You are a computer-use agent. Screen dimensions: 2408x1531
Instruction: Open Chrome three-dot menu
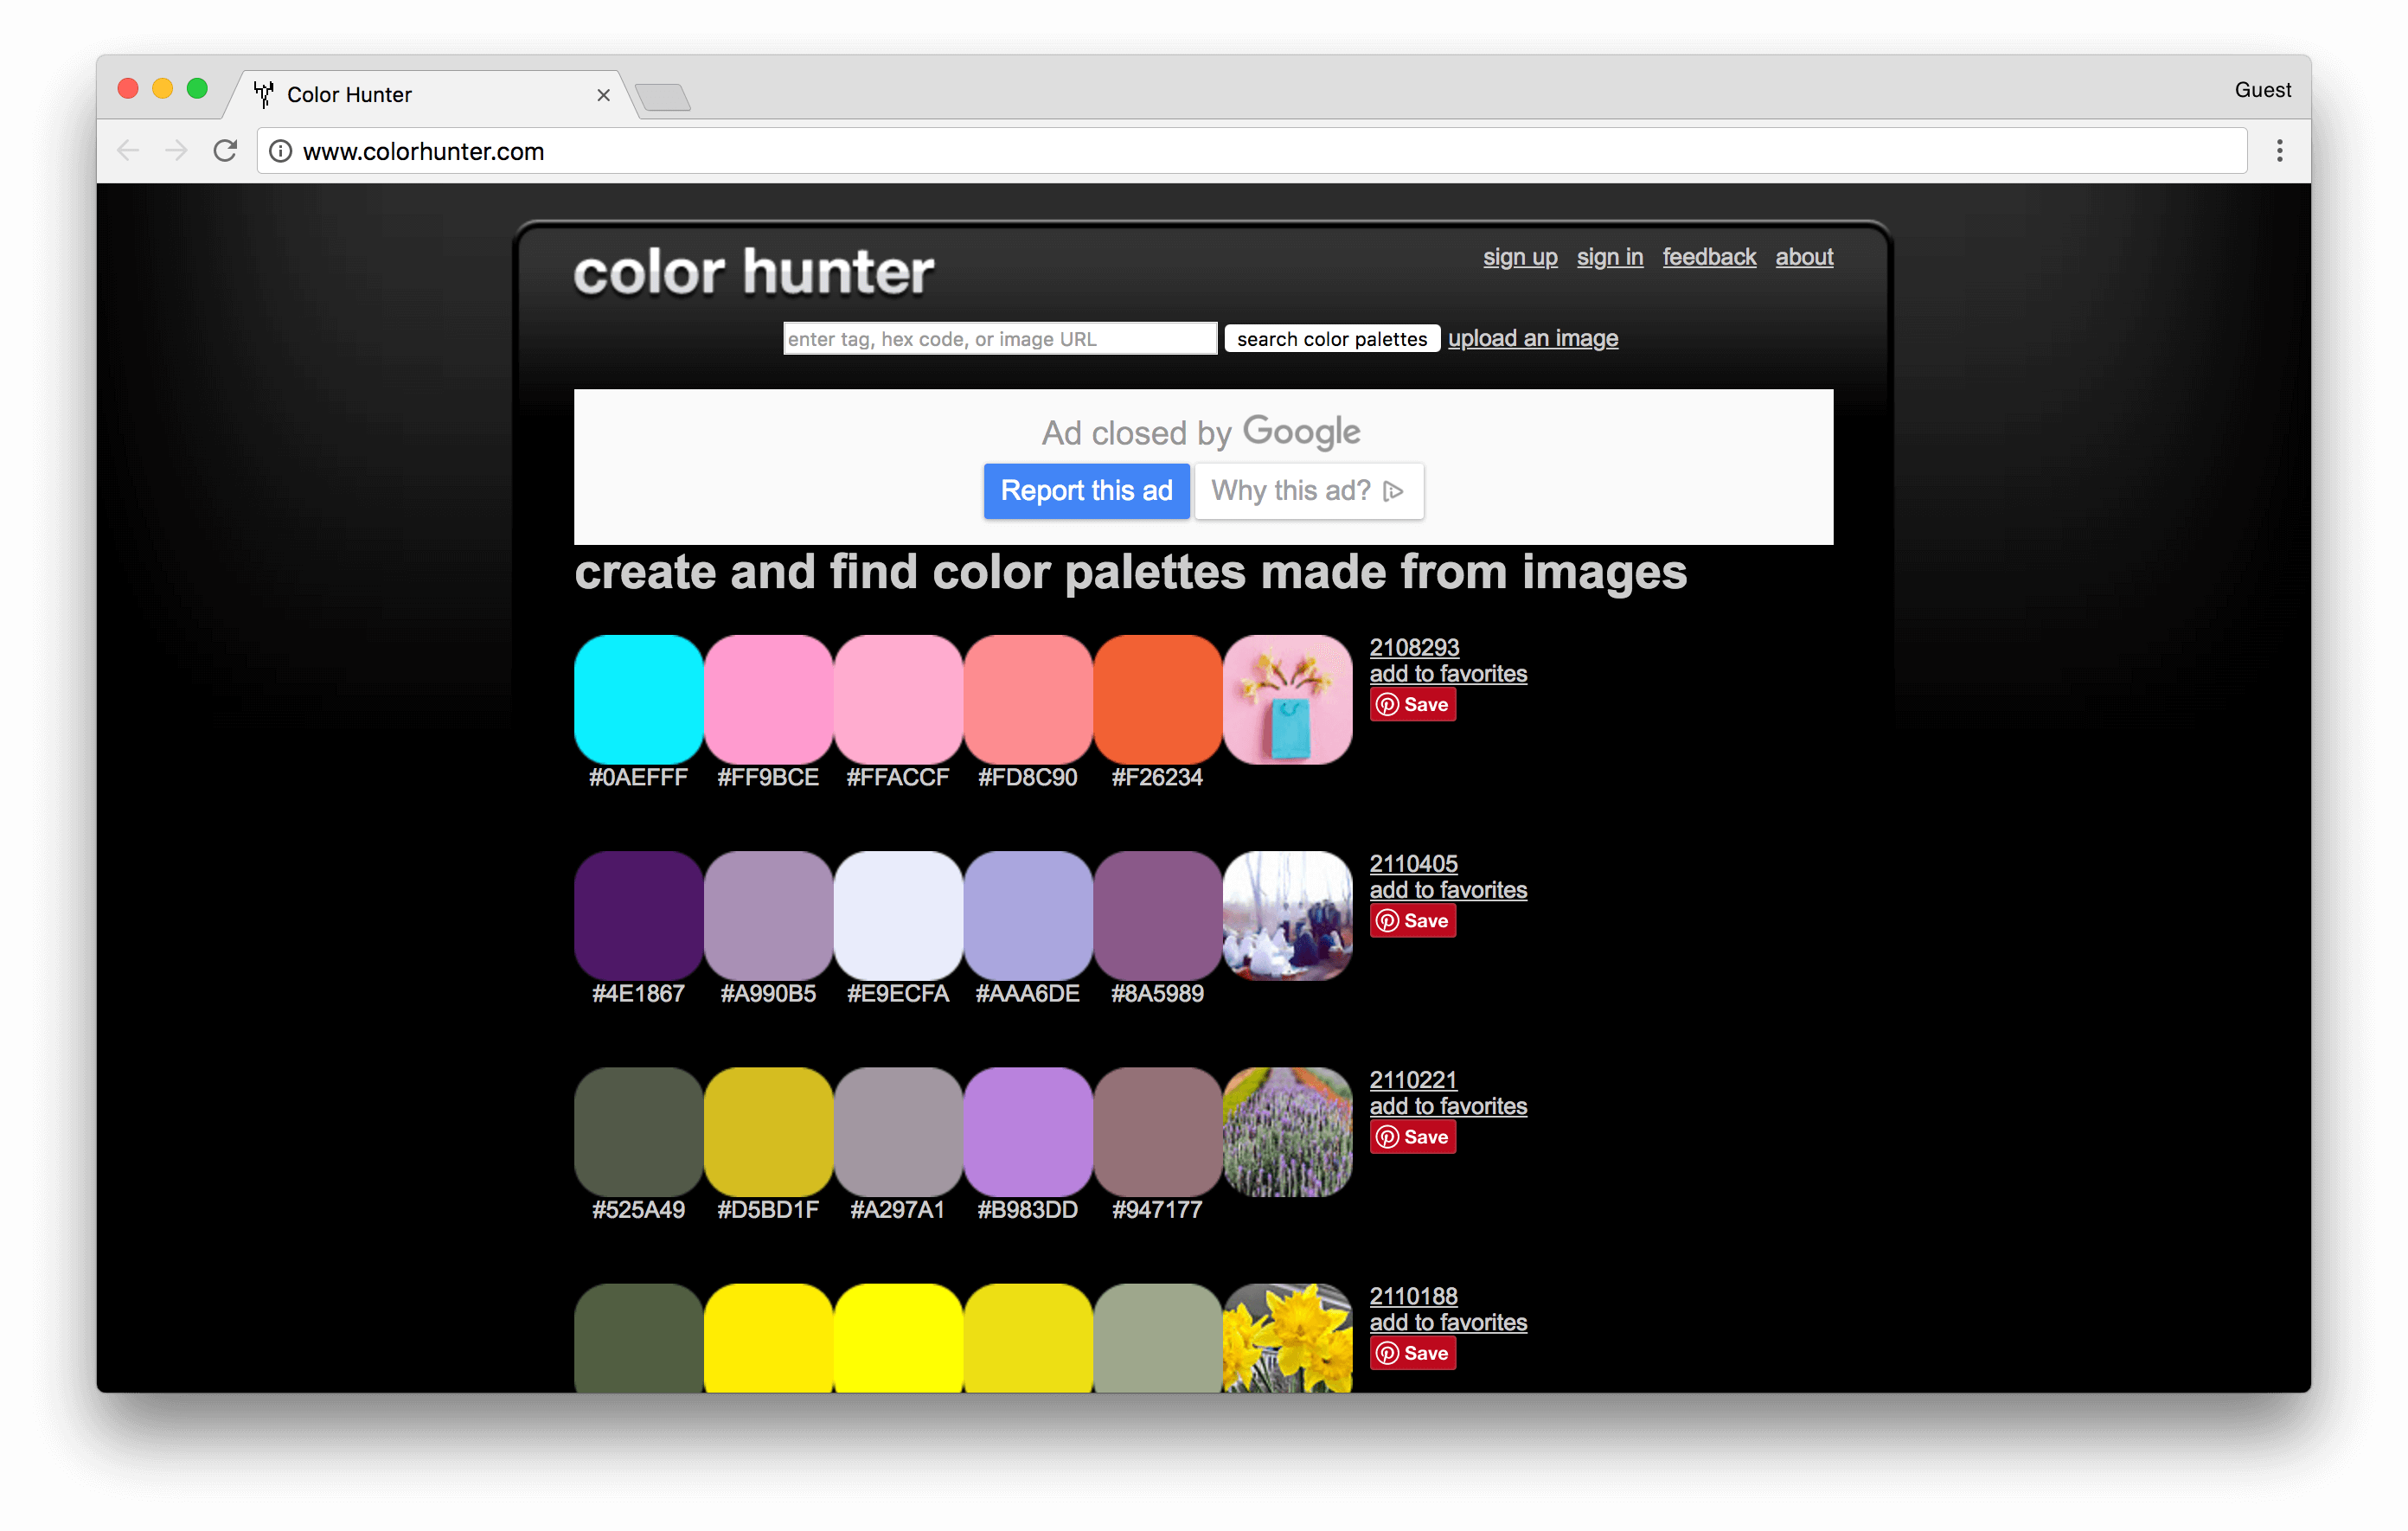(2279, 151)
